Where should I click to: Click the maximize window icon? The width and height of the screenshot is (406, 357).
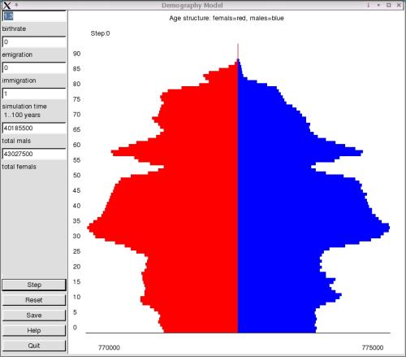coord(389,5)
